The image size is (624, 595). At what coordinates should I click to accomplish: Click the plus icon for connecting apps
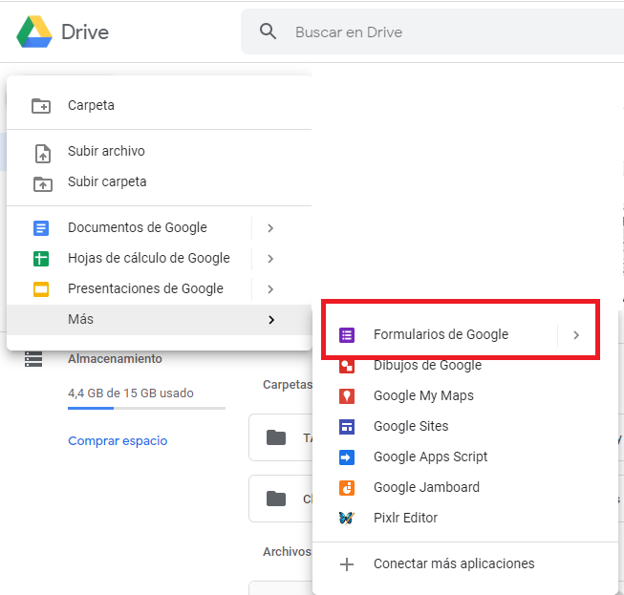347,564
